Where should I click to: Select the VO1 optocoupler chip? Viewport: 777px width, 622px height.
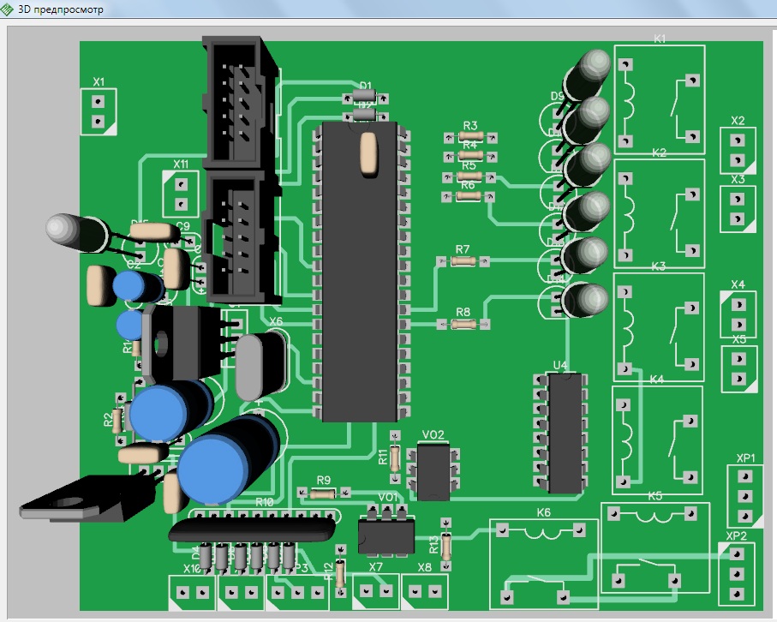pos(386,535)
